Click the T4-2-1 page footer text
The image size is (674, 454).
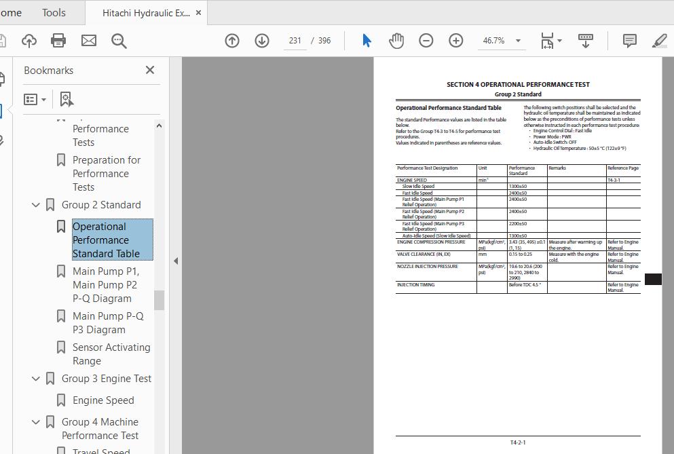click(x=518, y=442)
